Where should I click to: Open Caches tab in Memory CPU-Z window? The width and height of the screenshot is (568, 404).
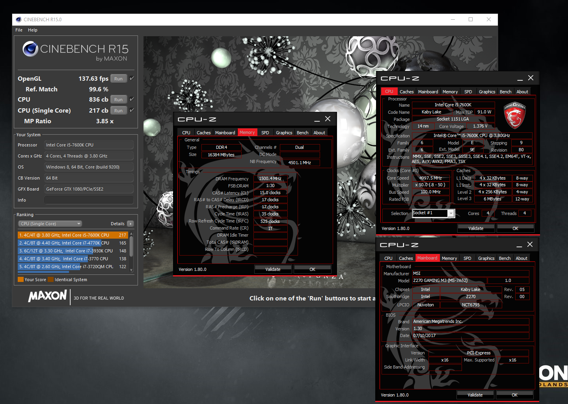pyautogui.click(x=204, y=133)
